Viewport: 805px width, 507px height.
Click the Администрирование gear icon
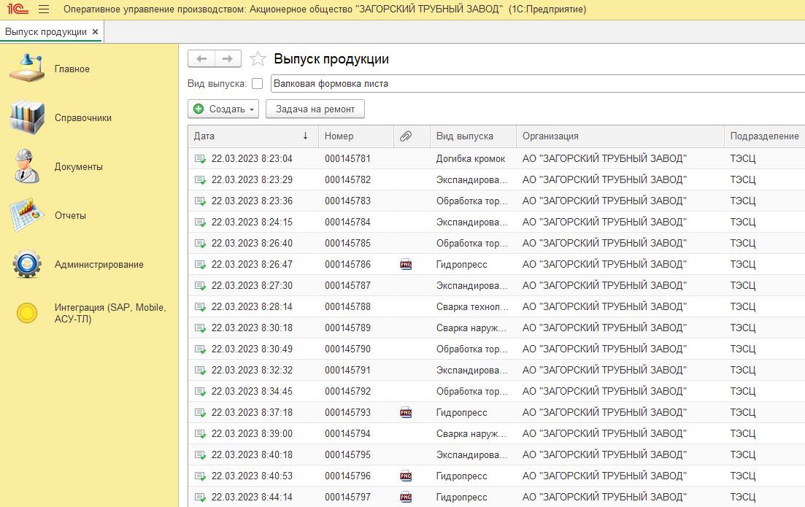[27, 264]
